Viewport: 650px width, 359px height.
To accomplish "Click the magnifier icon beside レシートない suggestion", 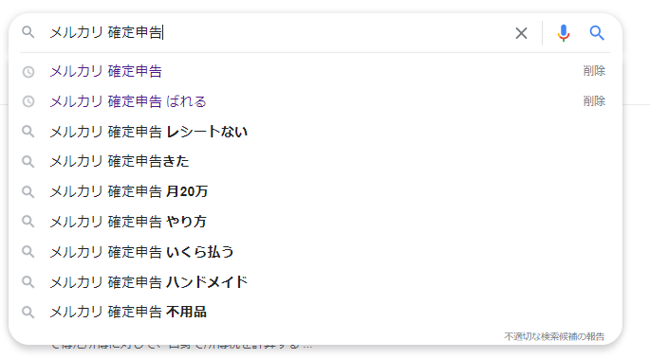I will coord(28,132).
